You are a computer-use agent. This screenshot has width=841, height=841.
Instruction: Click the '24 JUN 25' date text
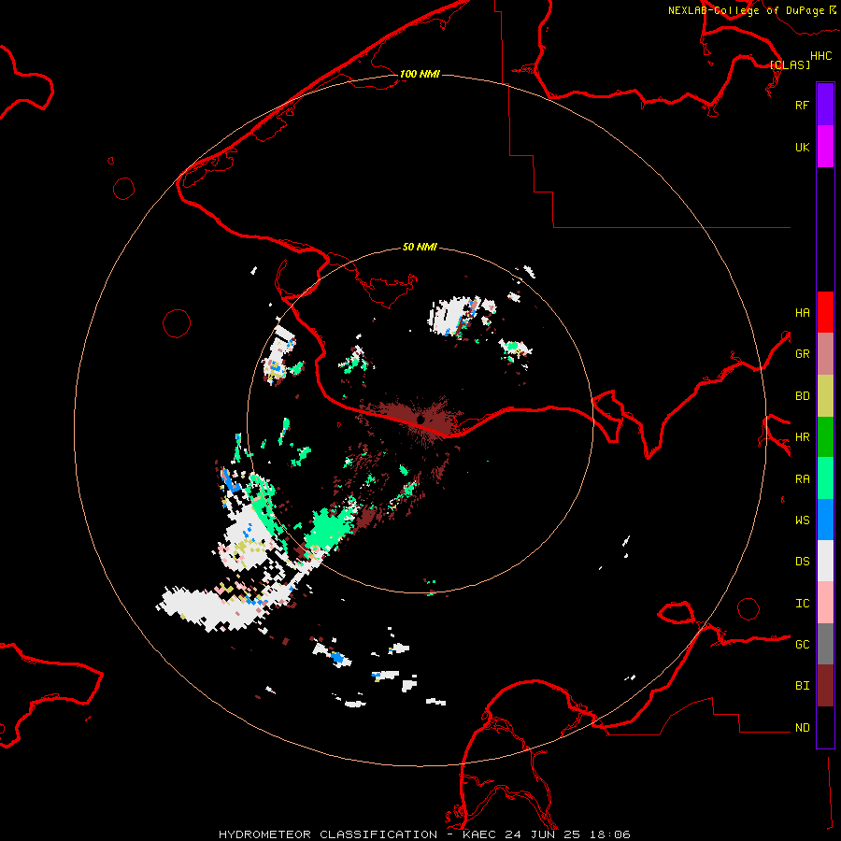coord(543,834)
